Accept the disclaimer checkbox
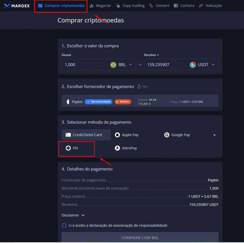The image size is (244, 243). [x=64, y=225]
